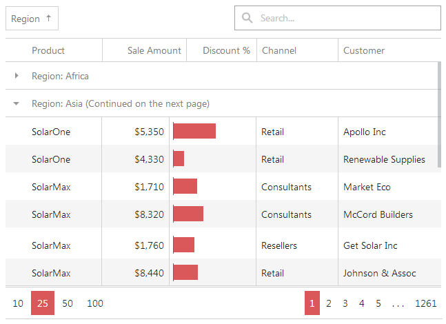This screenshot has height=324, width=446.
Task: Click the Region group sort arrow
Action: tap(48, 19)
